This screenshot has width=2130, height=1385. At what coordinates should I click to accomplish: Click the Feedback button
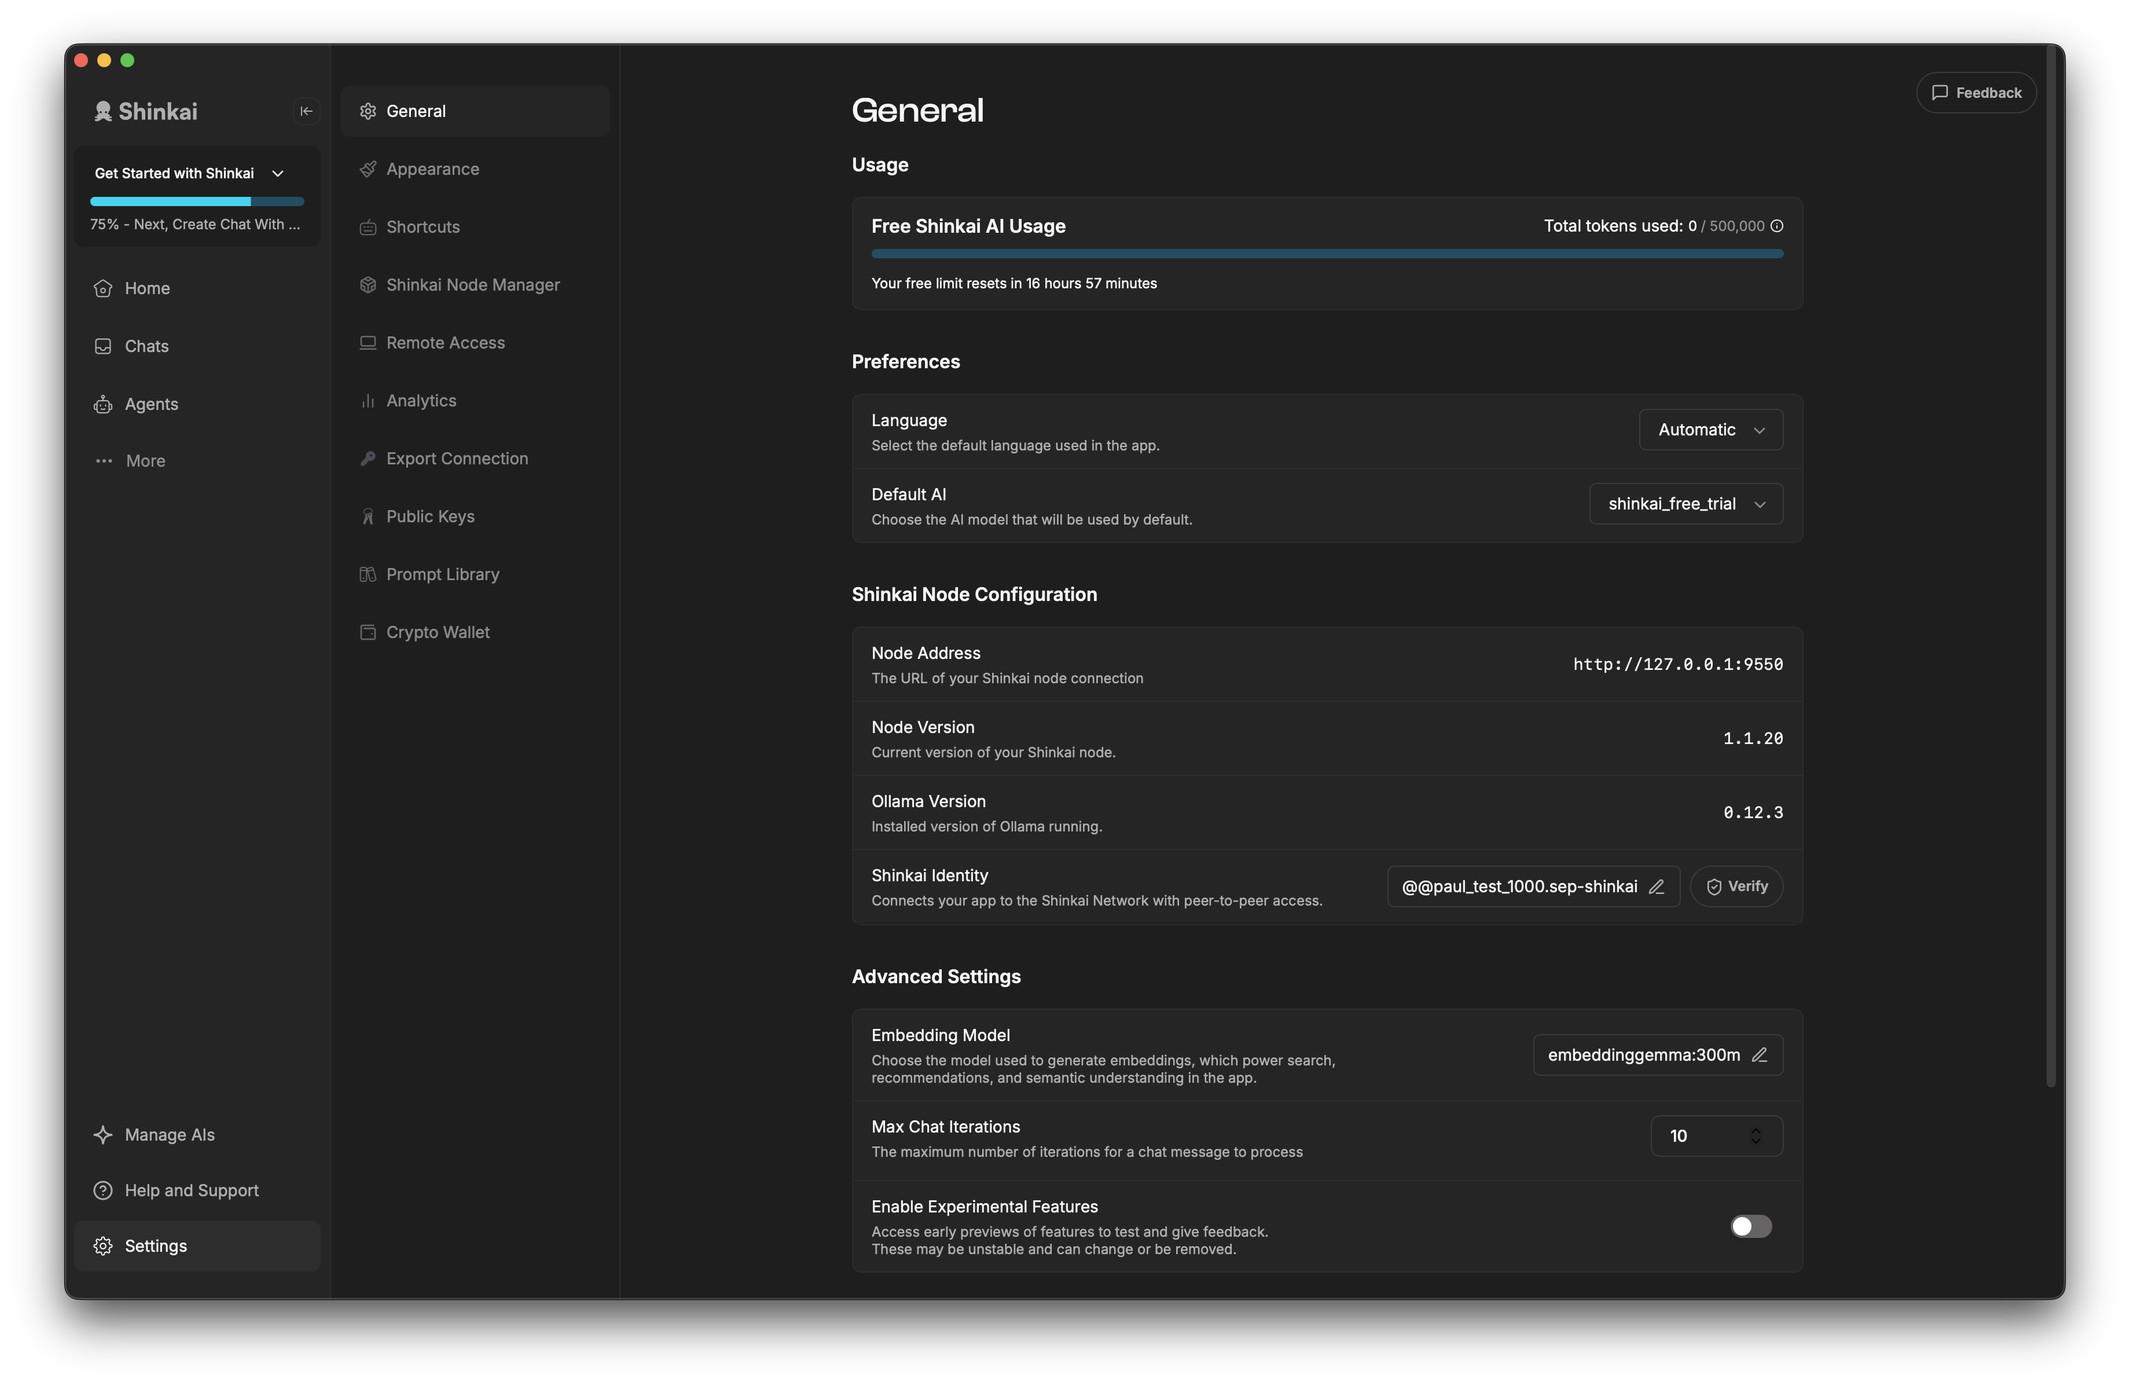(x=1976, y=92)
